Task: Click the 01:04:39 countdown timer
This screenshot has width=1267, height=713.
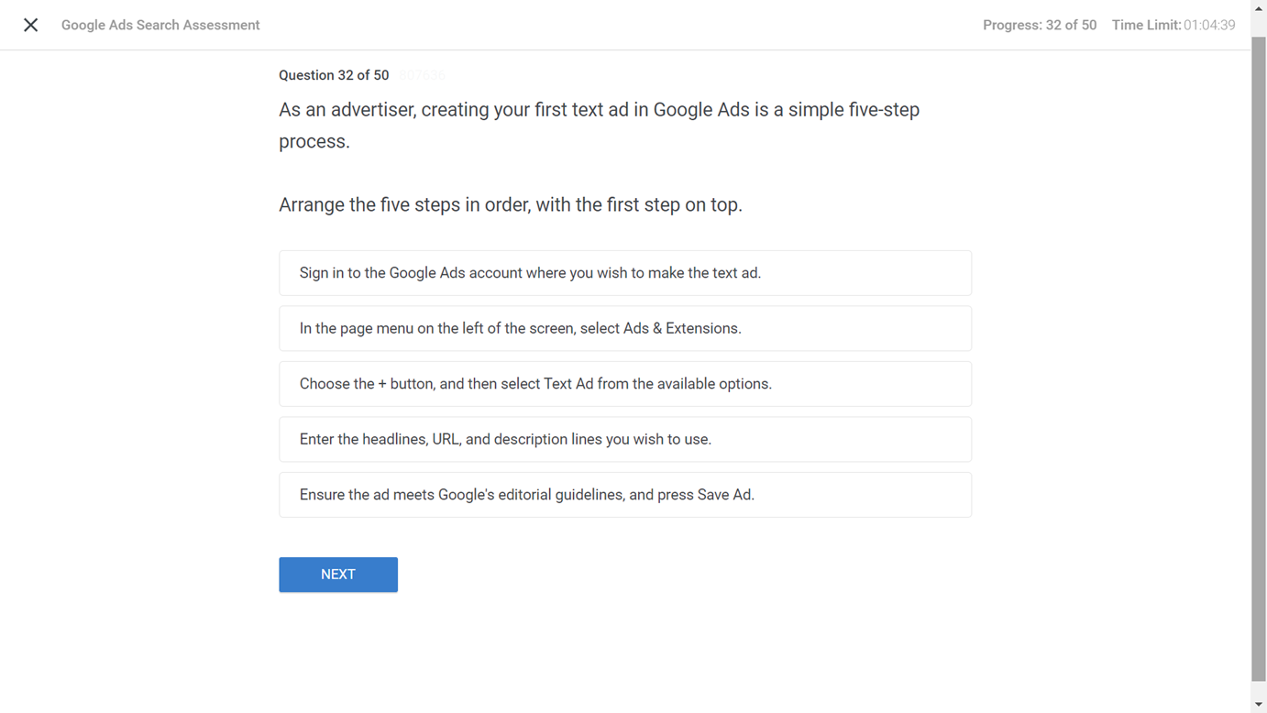Action: [x=1209, y=25]
